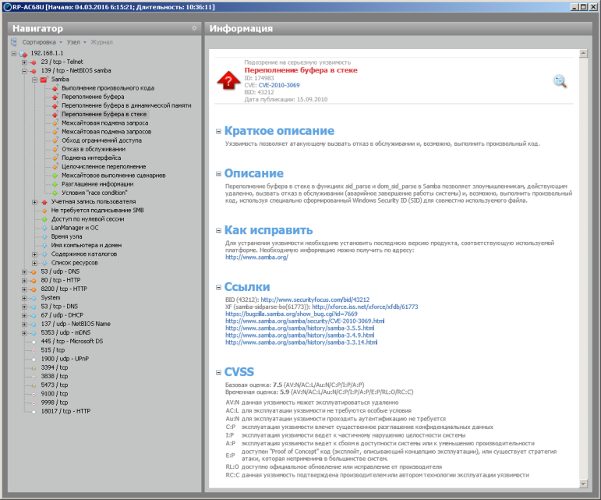
Task: Expand the Список ресурсов node
Action: pos(34,263)
